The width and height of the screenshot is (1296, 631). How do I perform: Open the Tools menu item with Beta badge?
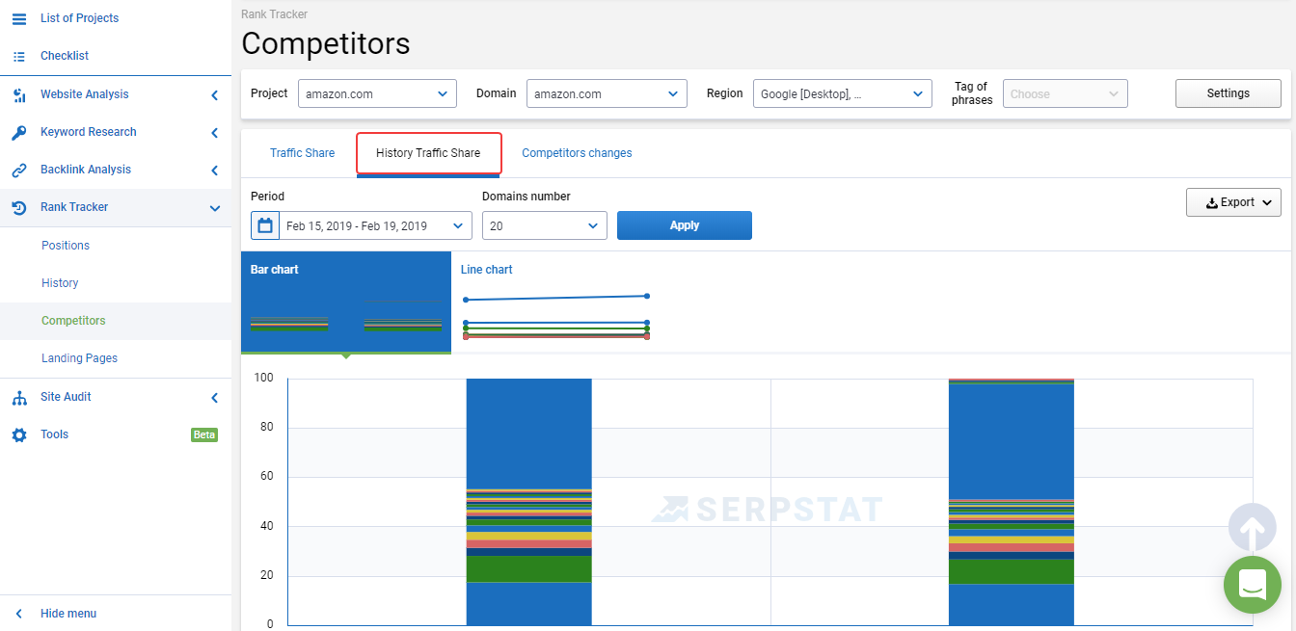tap(116, 434)
